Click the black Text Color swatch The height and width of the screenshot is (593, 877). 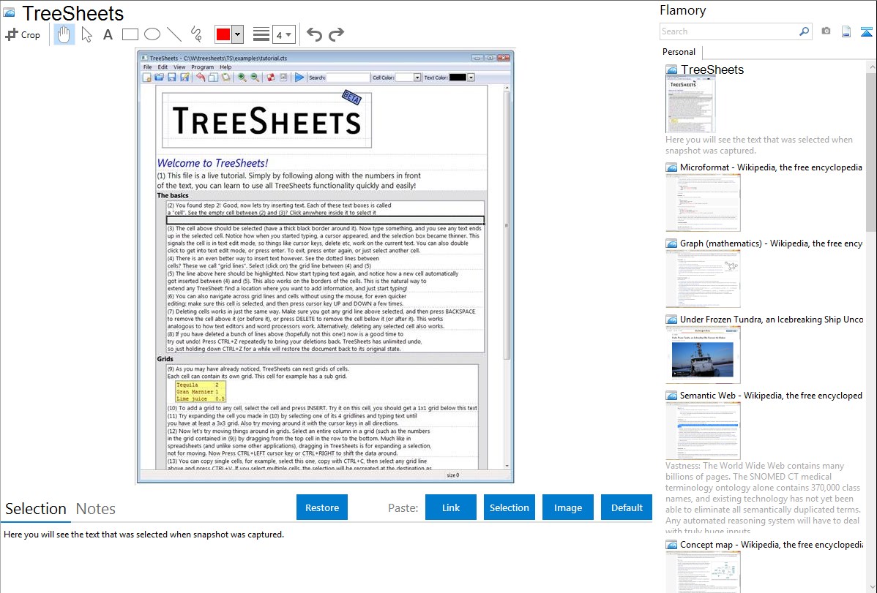click(458, 78)
